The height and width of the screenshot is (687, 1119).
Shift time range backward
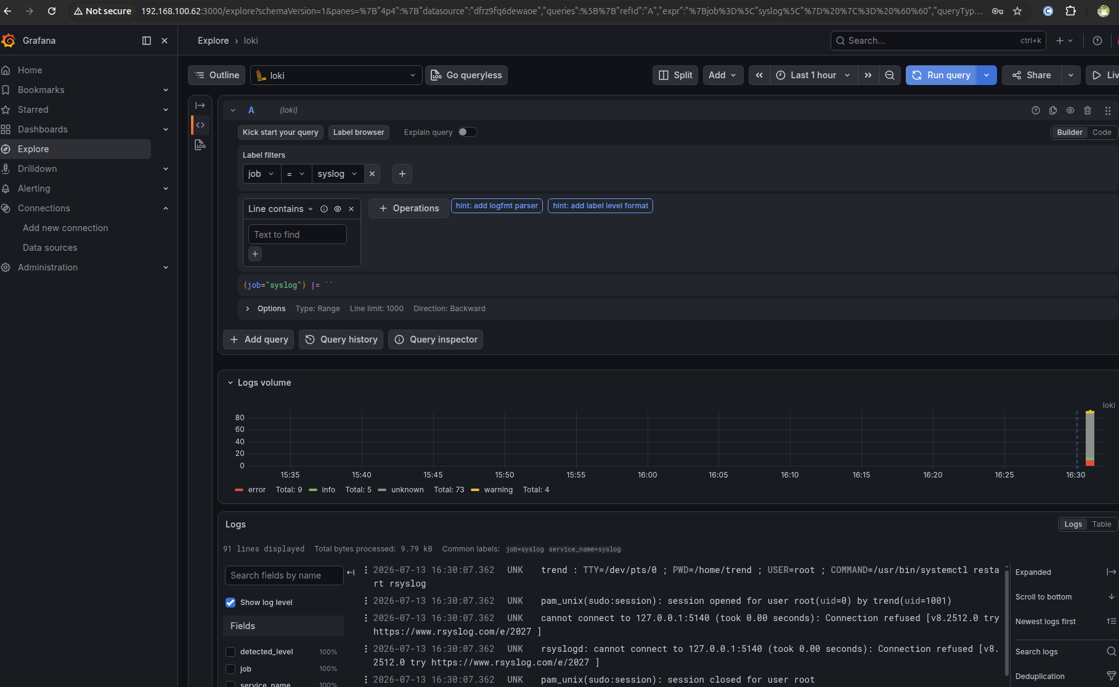coord(759,75)
